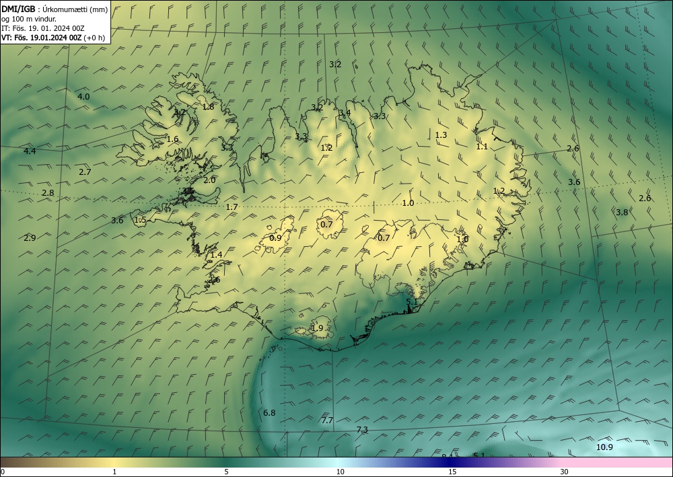Click the 2.0 value label
The width and height of the screenshot is (673, 477).
click(x=209, y=180)
